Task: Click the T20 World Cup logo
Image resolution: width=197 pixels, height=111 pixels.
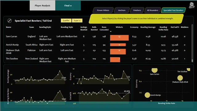Action: [x=191, y=6]
